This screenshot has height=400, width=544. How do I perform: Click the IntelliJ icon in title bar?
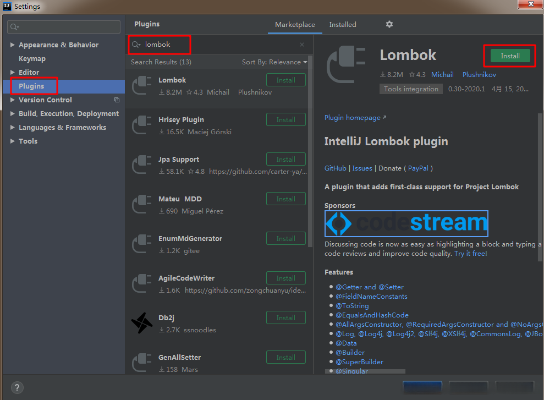(7, 6)
